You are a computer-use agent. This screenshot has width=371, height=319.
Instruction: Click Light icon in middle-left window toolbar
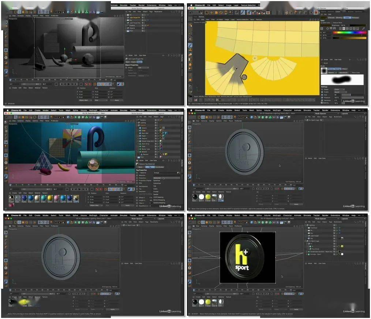click(x=105, y=117)
